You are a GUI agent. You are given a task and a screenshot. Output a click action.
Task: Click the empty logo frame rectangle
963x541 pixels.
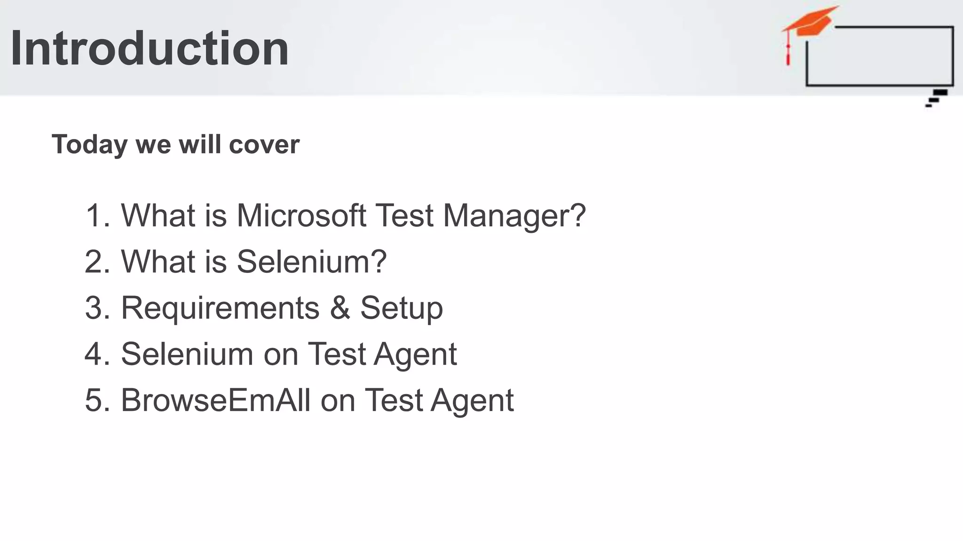[880, 57]
